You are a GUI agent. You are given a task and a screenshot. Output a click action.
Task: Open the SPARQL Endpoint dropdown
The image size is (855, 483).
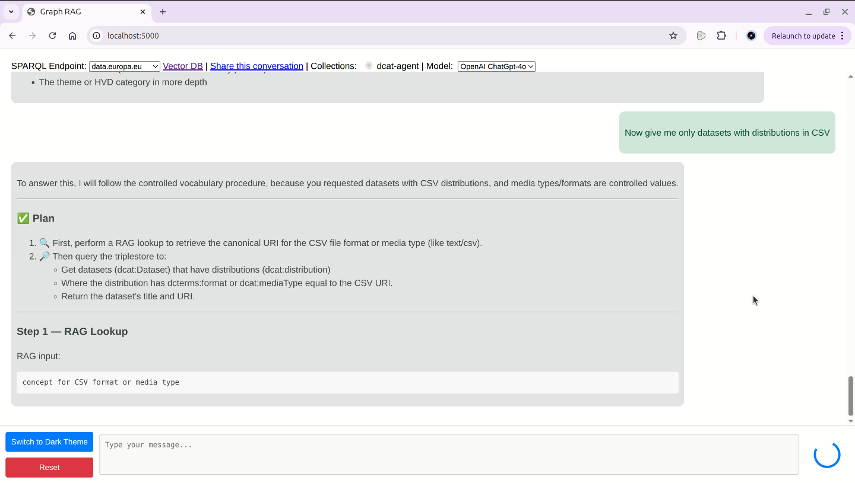pyautogui.click(x=125, y=66)
